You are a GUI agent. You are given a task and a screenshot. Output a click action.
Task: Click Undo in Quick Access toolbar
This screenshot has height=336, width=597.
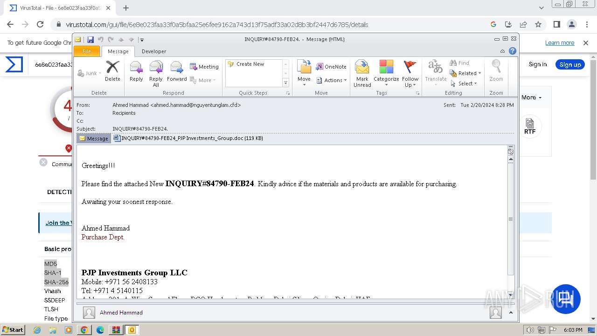tap(101, 40)
